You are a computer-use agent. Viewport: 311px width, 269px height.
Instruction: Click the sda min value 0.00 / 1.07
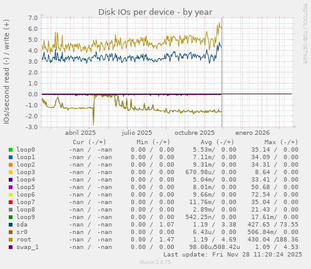(153, 225)
